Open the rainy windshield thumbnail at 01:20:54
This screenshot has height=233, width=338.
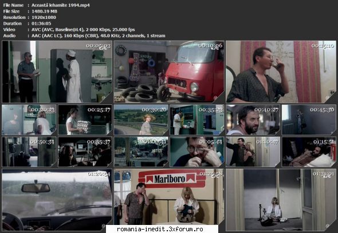tap(57, 200)
